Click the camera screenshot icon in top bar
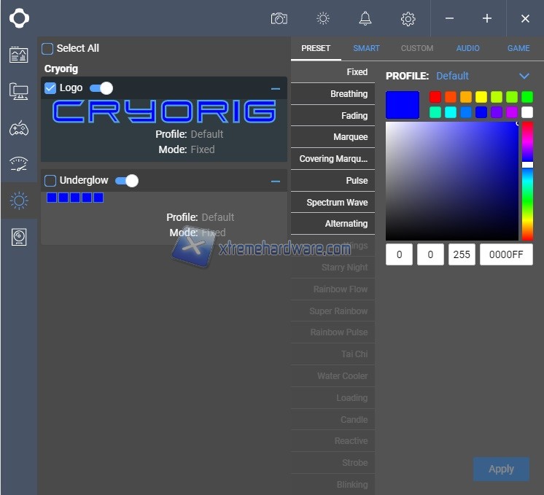 [x=279, y=19]
